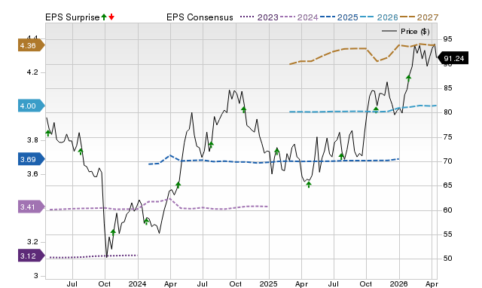Click the 85 label on the price axis
This screenshot has height=288, width=482.
pos(447,88)
